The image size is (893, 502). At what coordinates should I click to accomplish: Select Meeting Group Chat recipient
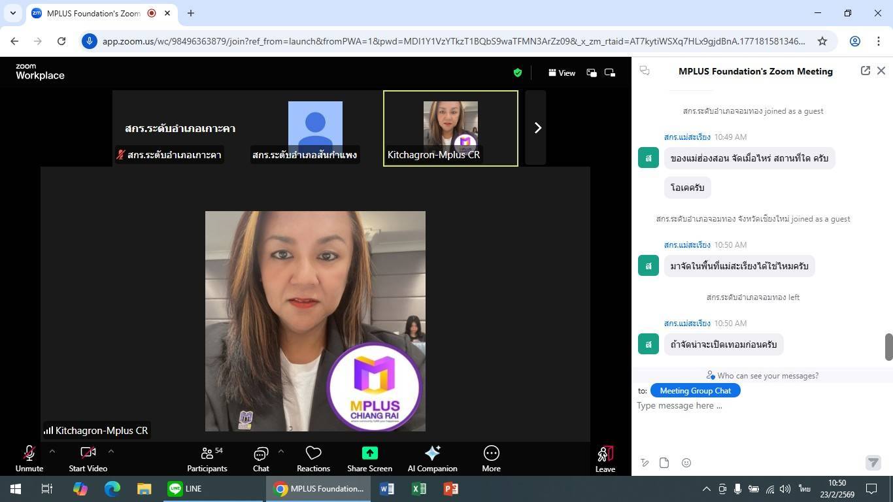point(695,390)
